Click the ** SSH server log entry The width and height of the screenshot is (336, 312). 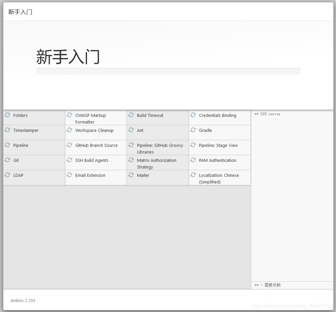point(267,114)
